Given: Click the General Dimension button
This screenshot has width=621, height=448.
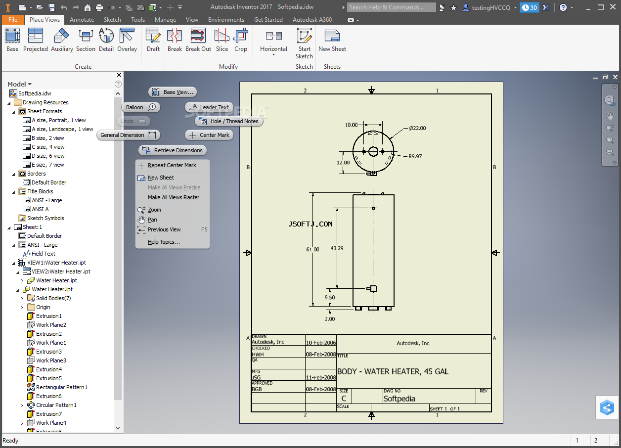Looking at the screenshot, I should coord(129,135).
